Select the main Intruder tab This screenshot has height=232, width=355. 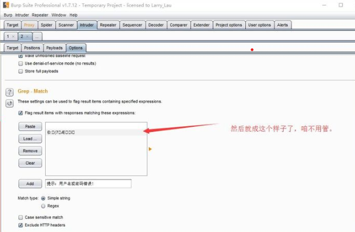tap(87, 25)
